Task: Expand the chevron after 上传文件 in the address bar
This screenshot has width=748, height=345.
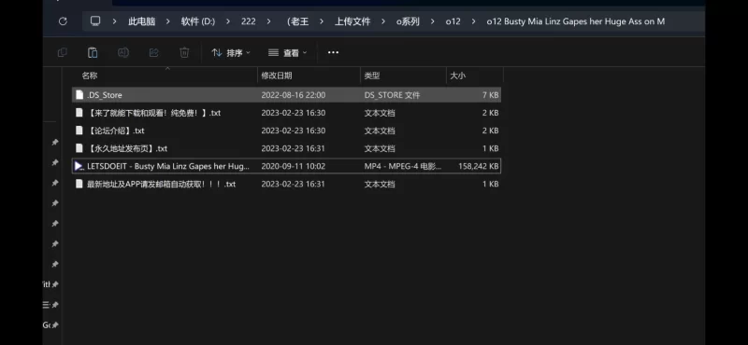Action: (x=382, y=21)
